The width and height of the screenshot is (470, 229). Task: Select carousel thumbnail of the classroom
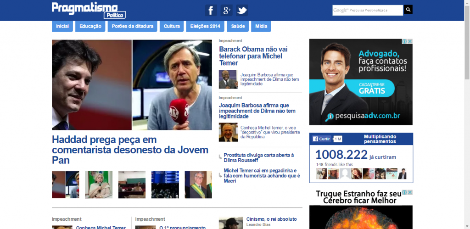(132, 184)
